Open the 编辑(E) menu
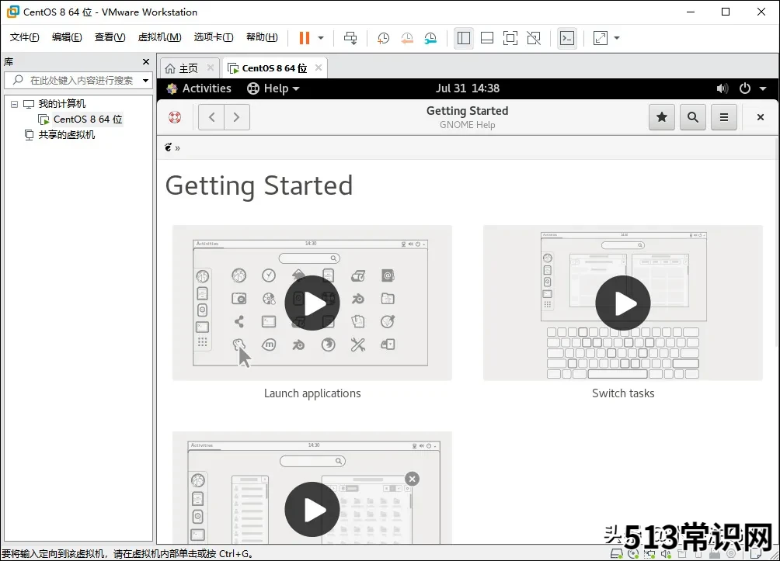 pyautogui.click(x=67, y=37)
